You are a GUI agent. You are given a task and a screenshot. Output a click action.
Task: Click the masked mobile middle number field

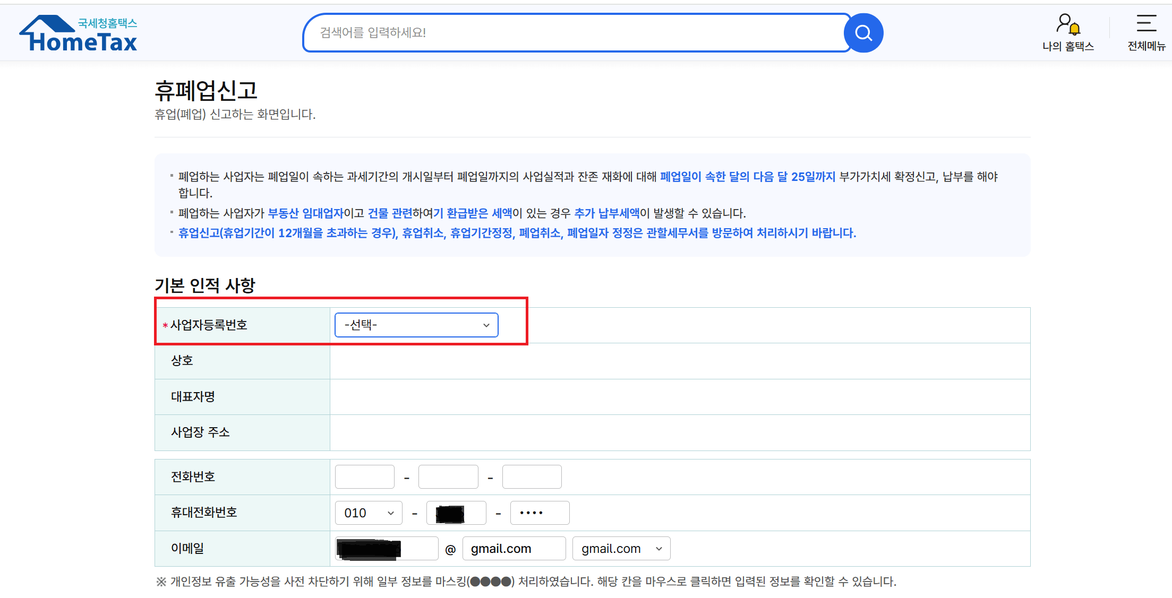(x=456, y=513)
